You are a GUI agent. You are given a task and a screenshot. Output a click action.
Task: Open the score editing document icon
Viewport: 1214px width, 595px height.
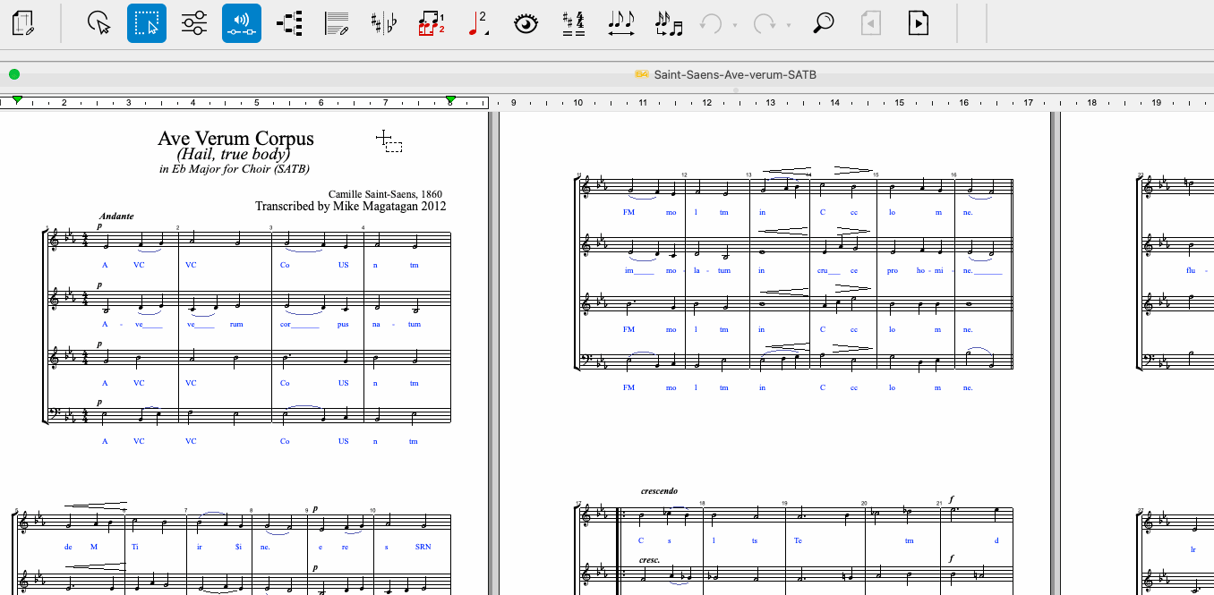click(24, 23)
